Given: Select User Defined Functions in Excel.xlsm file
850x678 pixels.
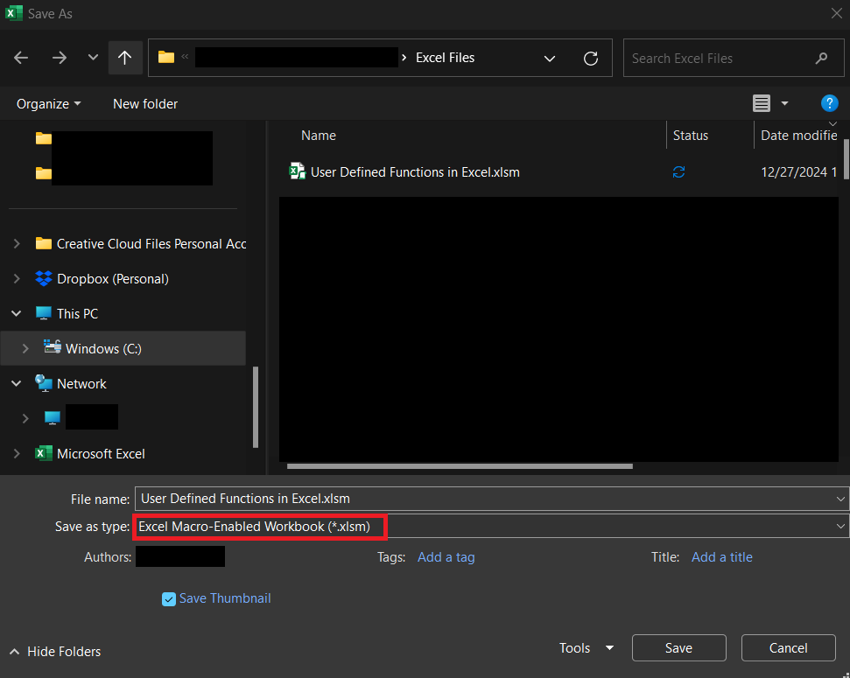Looking at the screenshot, I should (415, 172).
